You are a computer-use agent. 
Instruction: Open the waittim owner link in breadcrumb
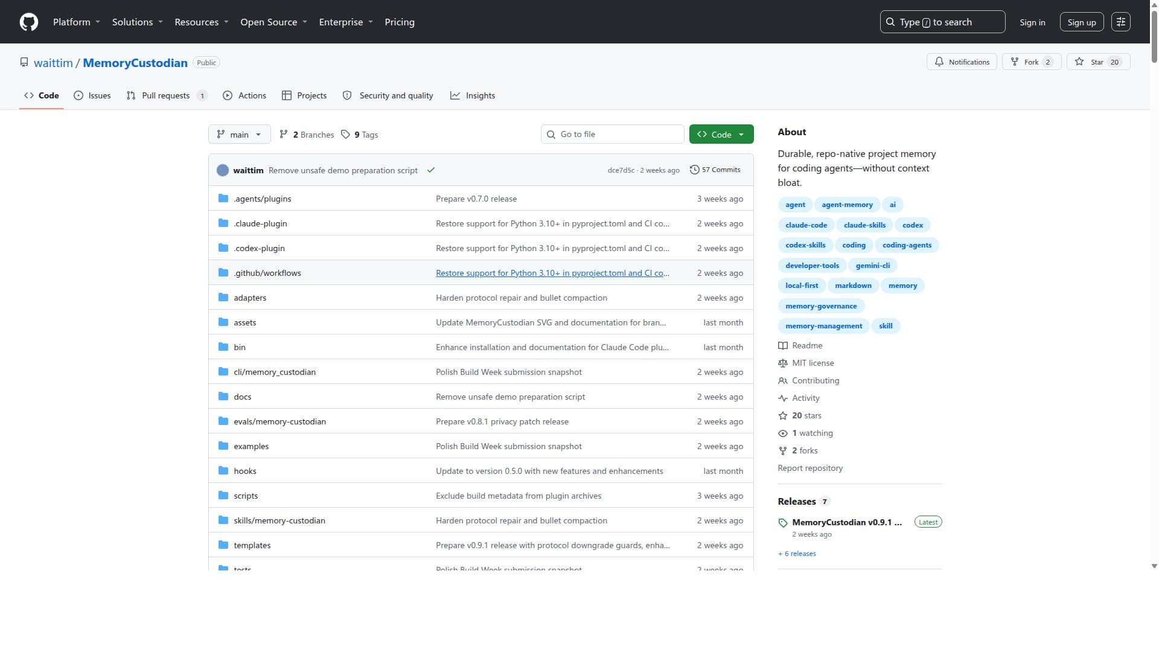pos(53,63)
